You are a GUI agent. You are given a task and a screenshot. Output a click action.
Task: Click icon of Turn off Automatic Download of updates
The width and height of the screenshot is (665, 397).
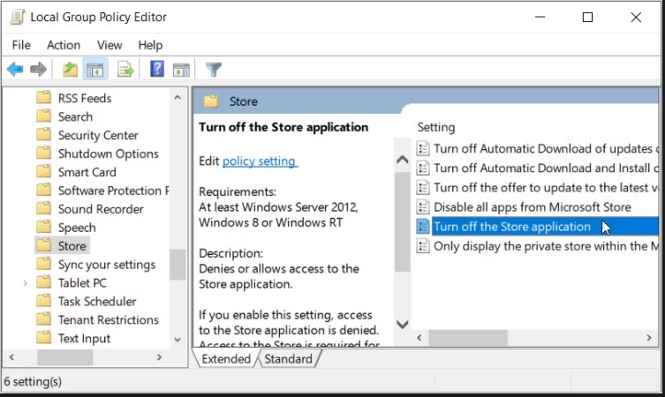coord(422,148)
